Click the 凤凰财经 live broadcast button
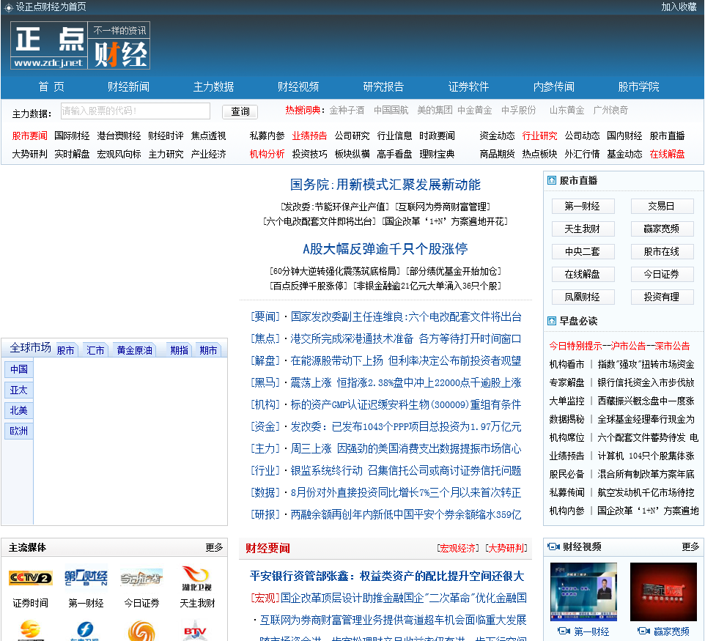This screenshot has width=705, height=641. pyautogui.click(x=583, y=297)
